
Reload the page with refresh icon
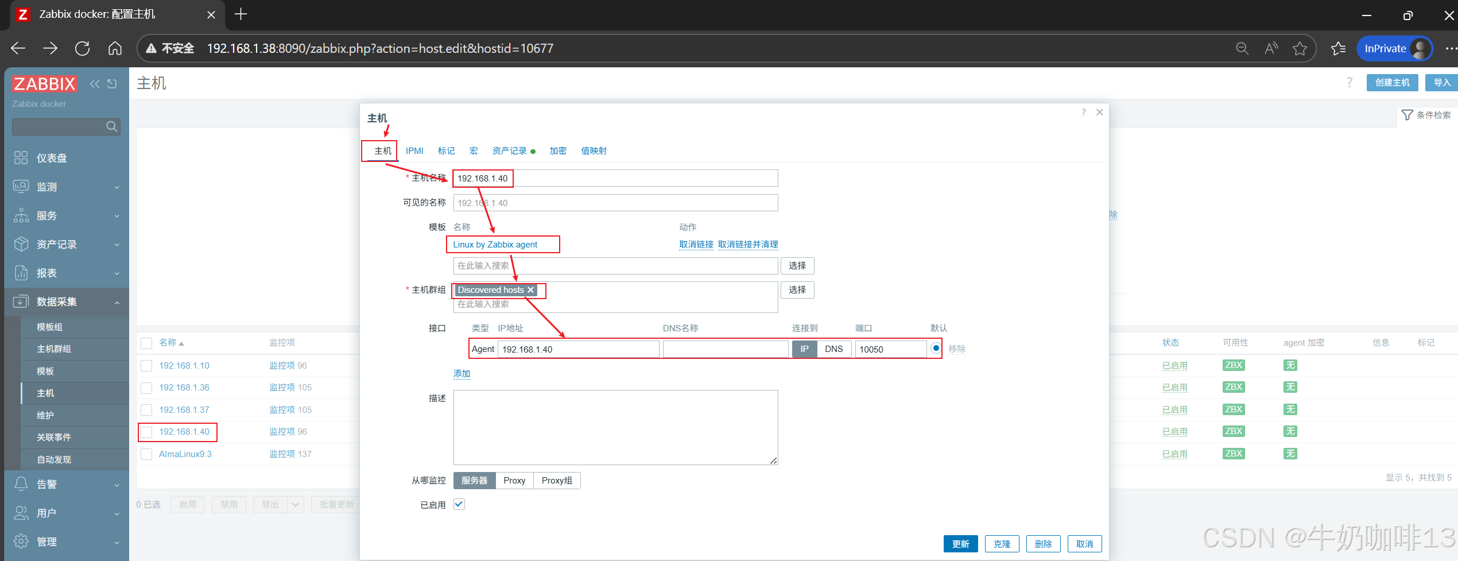pyautogui.click(x=83, y=48)
